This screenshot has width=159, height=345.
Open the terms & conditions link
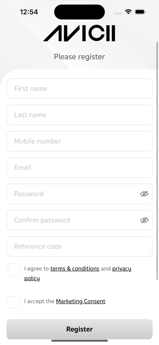(75, 269)
